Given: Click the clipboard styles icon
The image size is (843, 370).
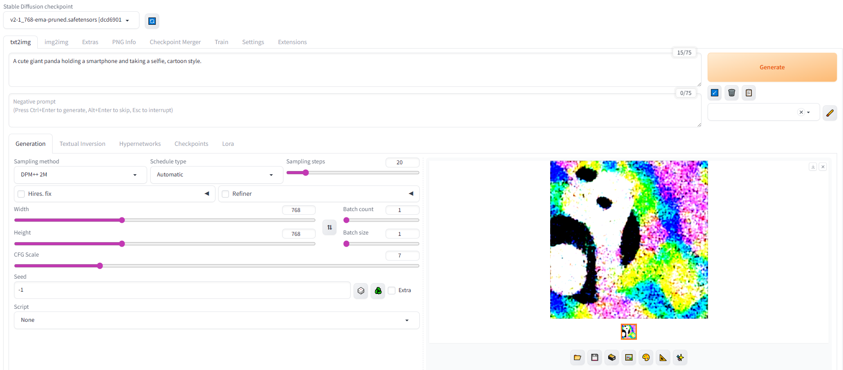Looking at the screenshot, I should tap(749, 93).
